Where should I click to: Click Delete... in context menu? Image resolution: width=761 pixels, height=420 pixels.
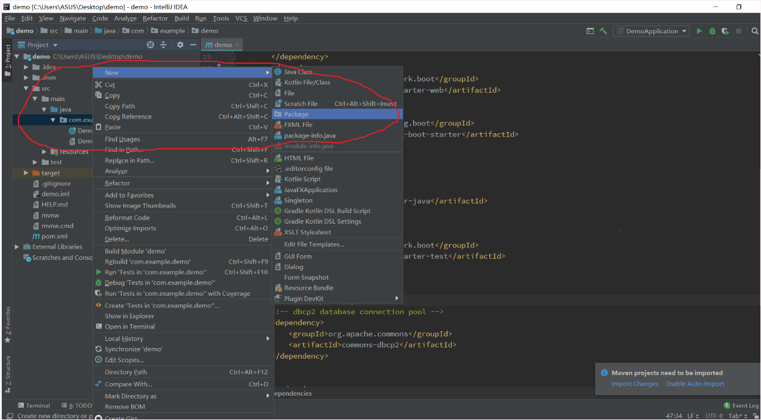point(182,239)
